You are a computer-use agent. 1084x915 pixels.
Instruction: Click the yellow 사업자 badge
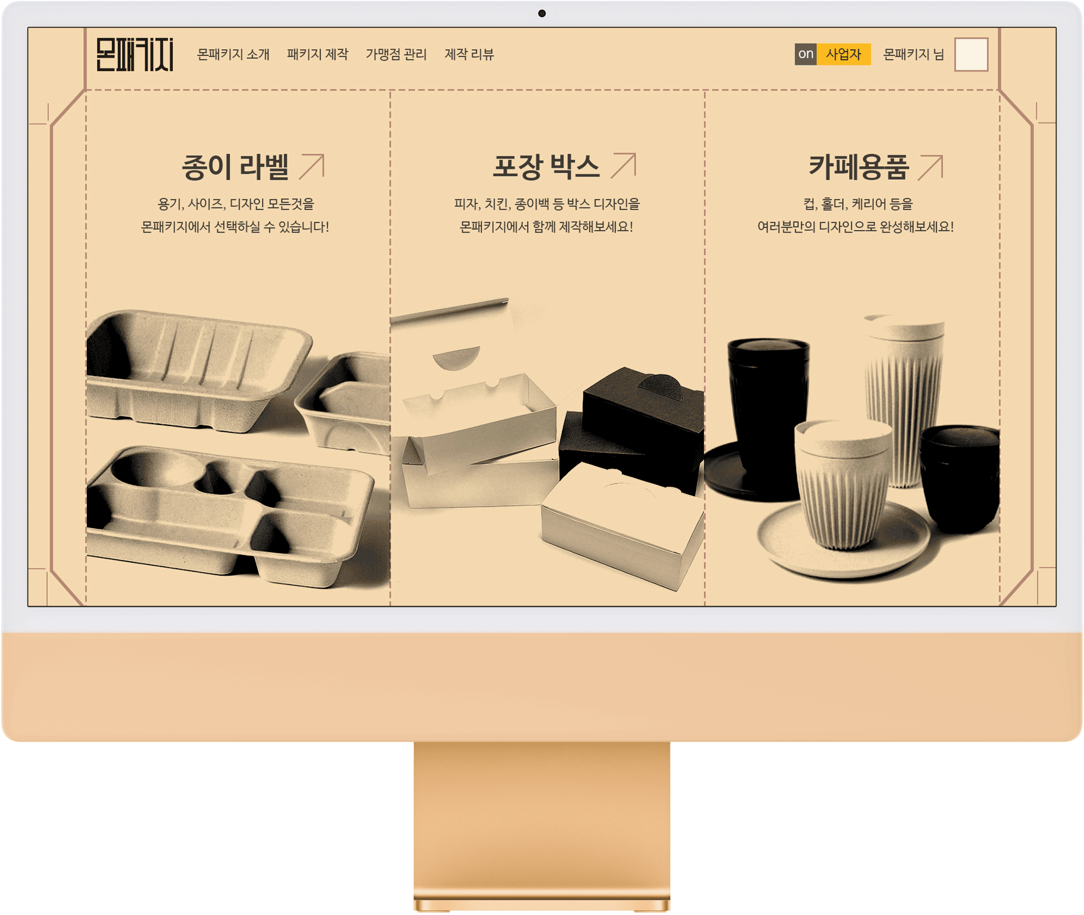click(x=843, y=54)
